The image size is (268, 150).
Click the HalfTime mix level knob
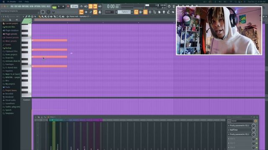click(253, 130)
